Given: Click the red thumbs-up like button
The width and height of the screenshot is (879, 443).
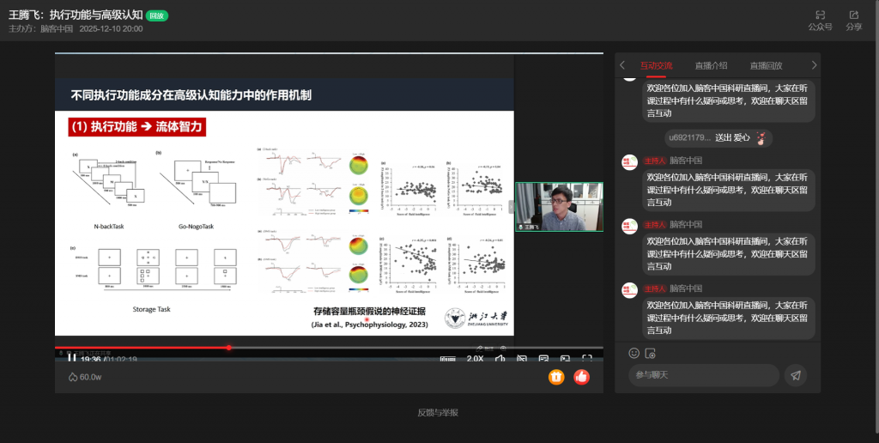Looking at the screenshot, I should point(581,376).
